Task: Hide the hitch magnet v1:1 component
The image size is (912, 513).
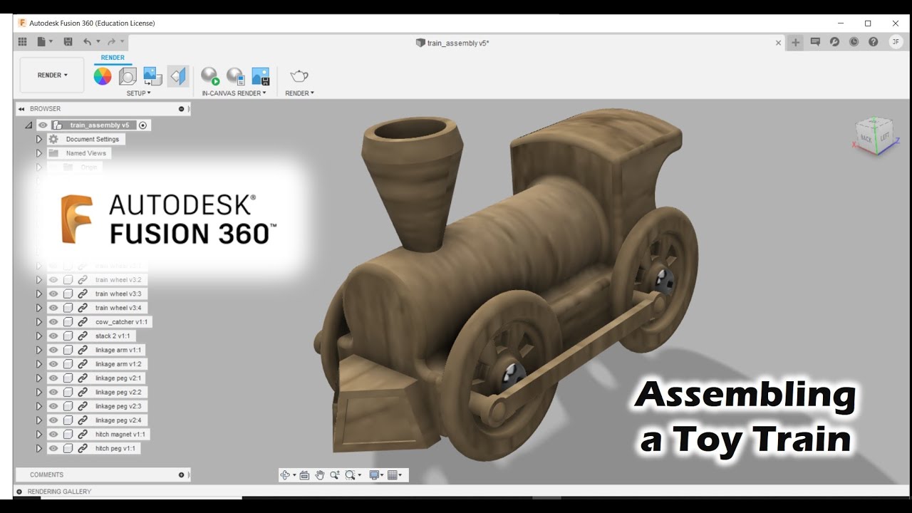Action: pyautogui.click(x=53, y=435)
